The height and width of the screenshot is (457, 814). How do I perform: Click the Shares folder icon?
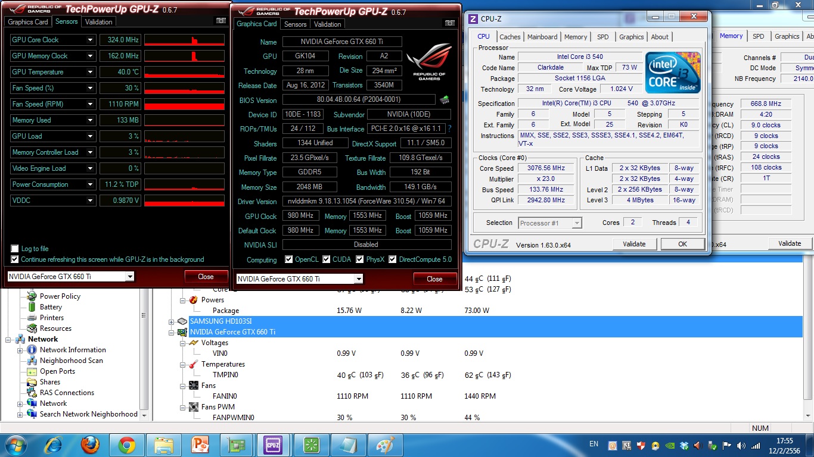(33, 382)
